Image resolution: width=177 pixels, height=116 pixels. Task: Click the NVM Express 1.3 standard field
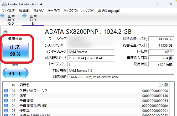pos(121,70)
